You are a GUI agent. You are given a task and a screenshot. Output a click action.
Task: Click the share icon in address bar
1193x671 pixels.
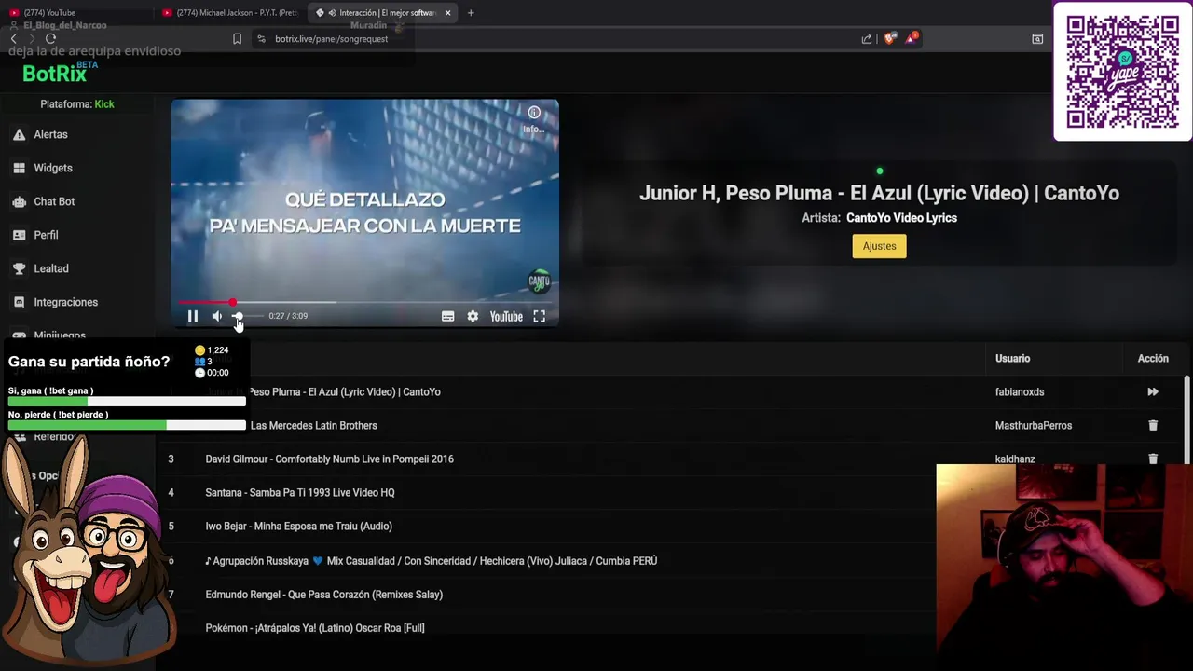tap(867, 39)
